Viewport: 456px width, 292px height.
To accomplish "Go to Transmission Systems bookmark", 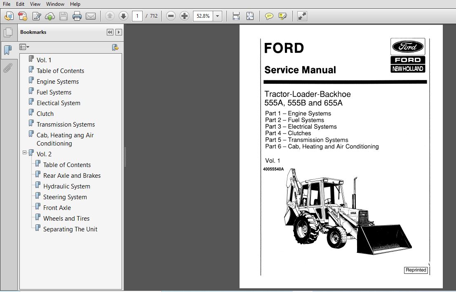I will pyautogui.click(x=66, y=125).
